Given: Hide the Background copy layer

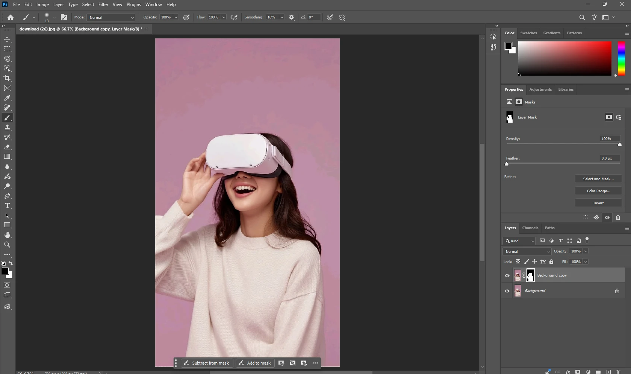Looking at the screenshot, I should click(507, 275).
